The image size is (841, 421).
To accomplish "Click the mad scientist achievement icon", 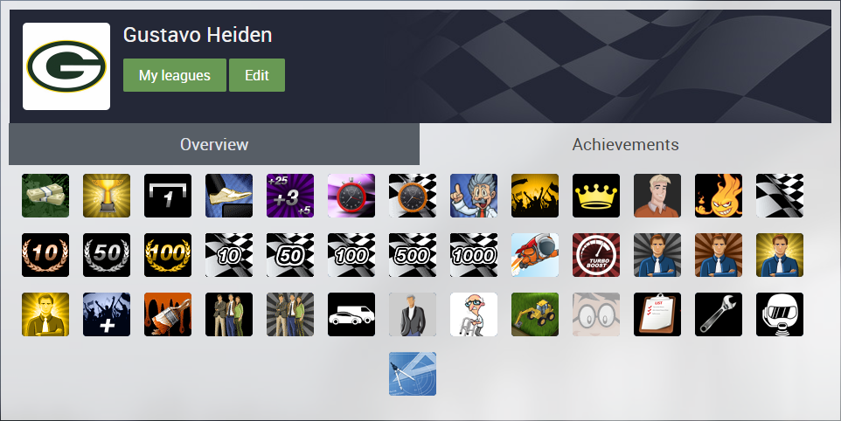I will 474,196.
